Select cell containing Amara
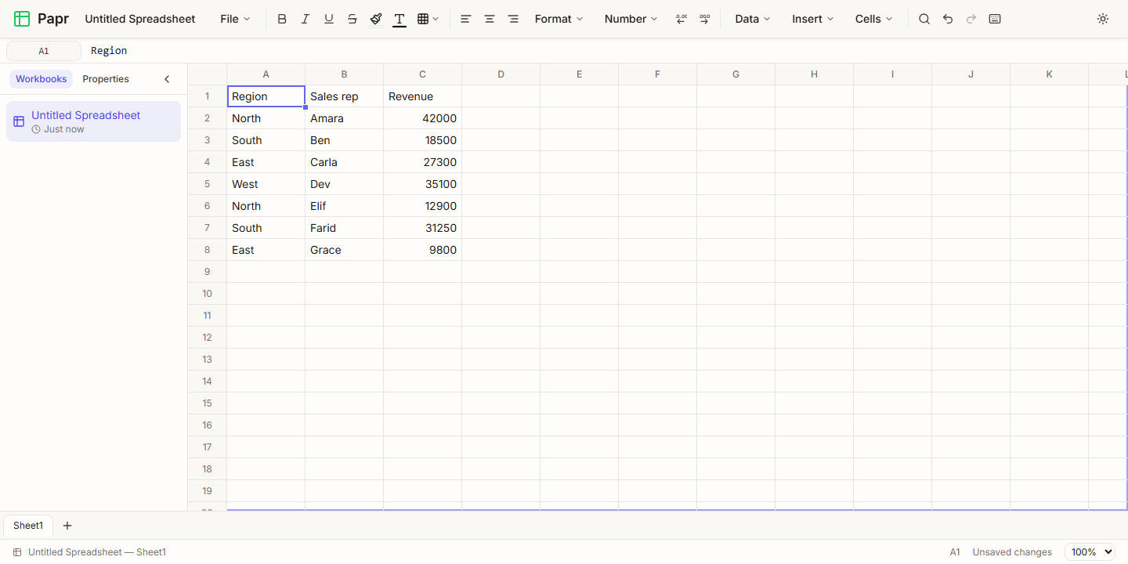The width and height of the screenshot is (1128, 564). pos(344,118)
